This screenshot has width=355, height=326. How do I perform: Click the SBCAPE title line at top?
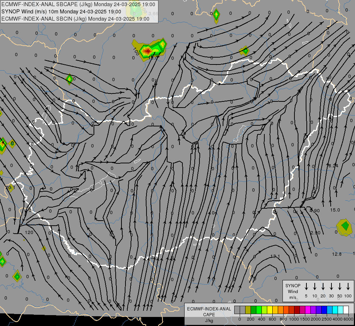78,4
